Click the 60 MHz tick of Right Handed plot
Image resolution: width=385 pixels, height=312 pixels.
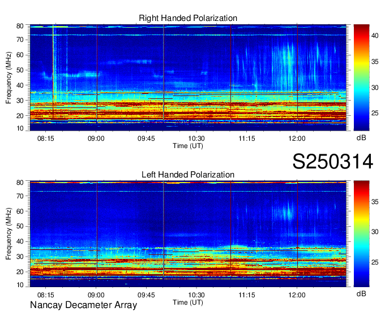click(20, 55)
